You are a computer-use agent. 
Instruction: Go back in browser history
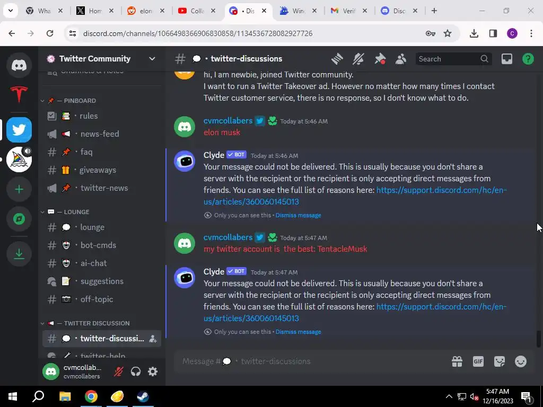pos(12,33)
